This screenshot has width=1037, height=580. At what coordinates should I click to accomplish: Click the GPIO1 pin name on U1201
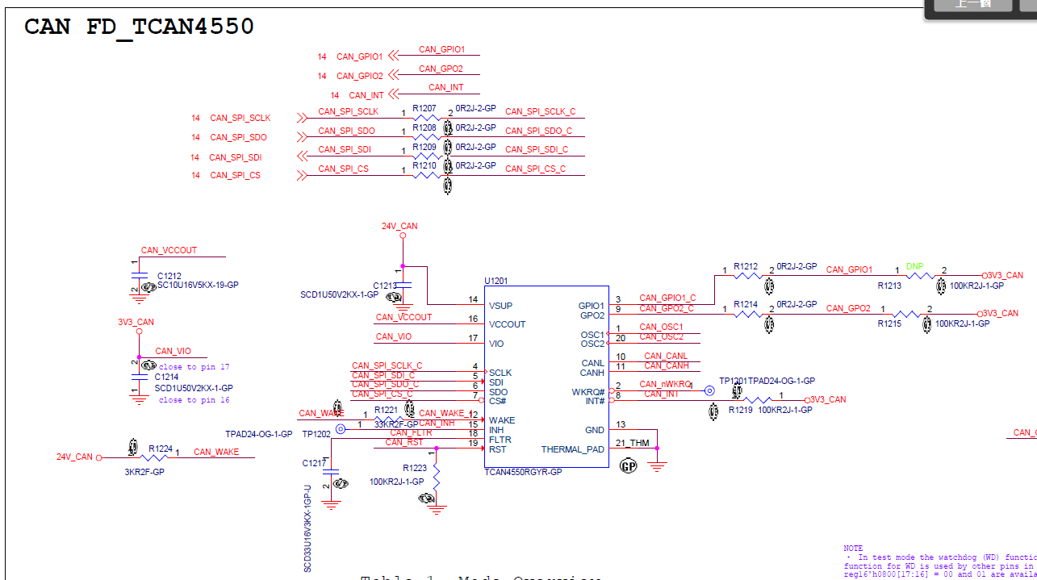pos(592,307)
